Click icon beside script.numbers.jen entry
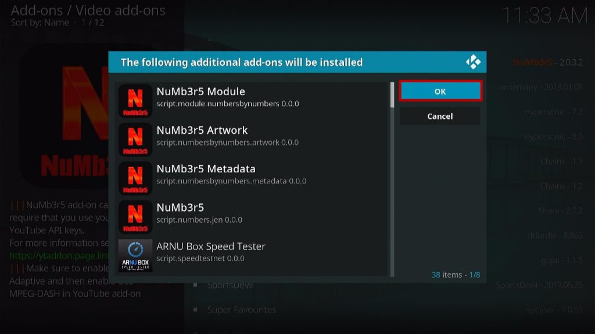The image size is (595, 334). 135,217
